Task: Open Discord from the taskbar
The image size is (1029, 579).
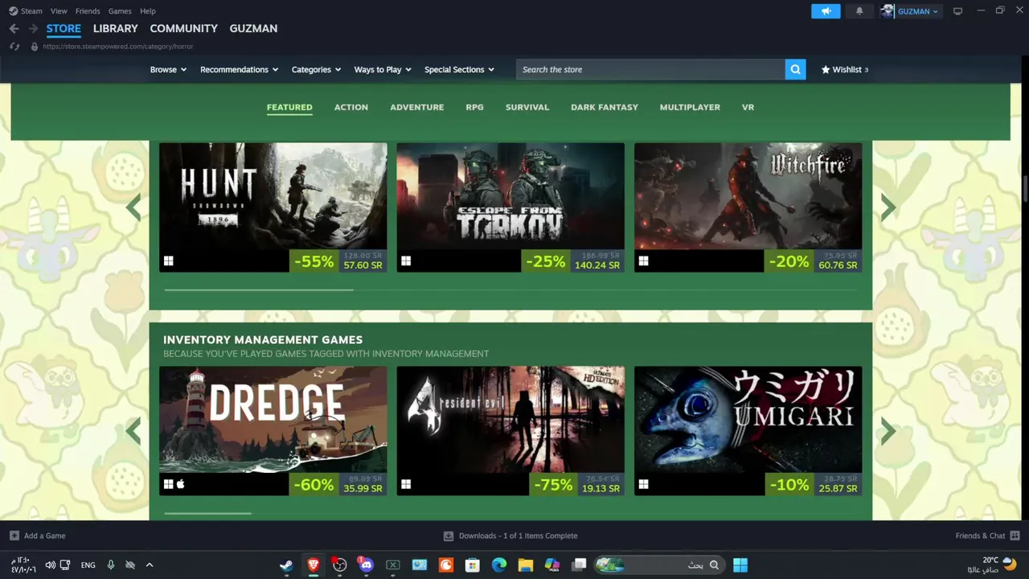Action: pos(366,565)
